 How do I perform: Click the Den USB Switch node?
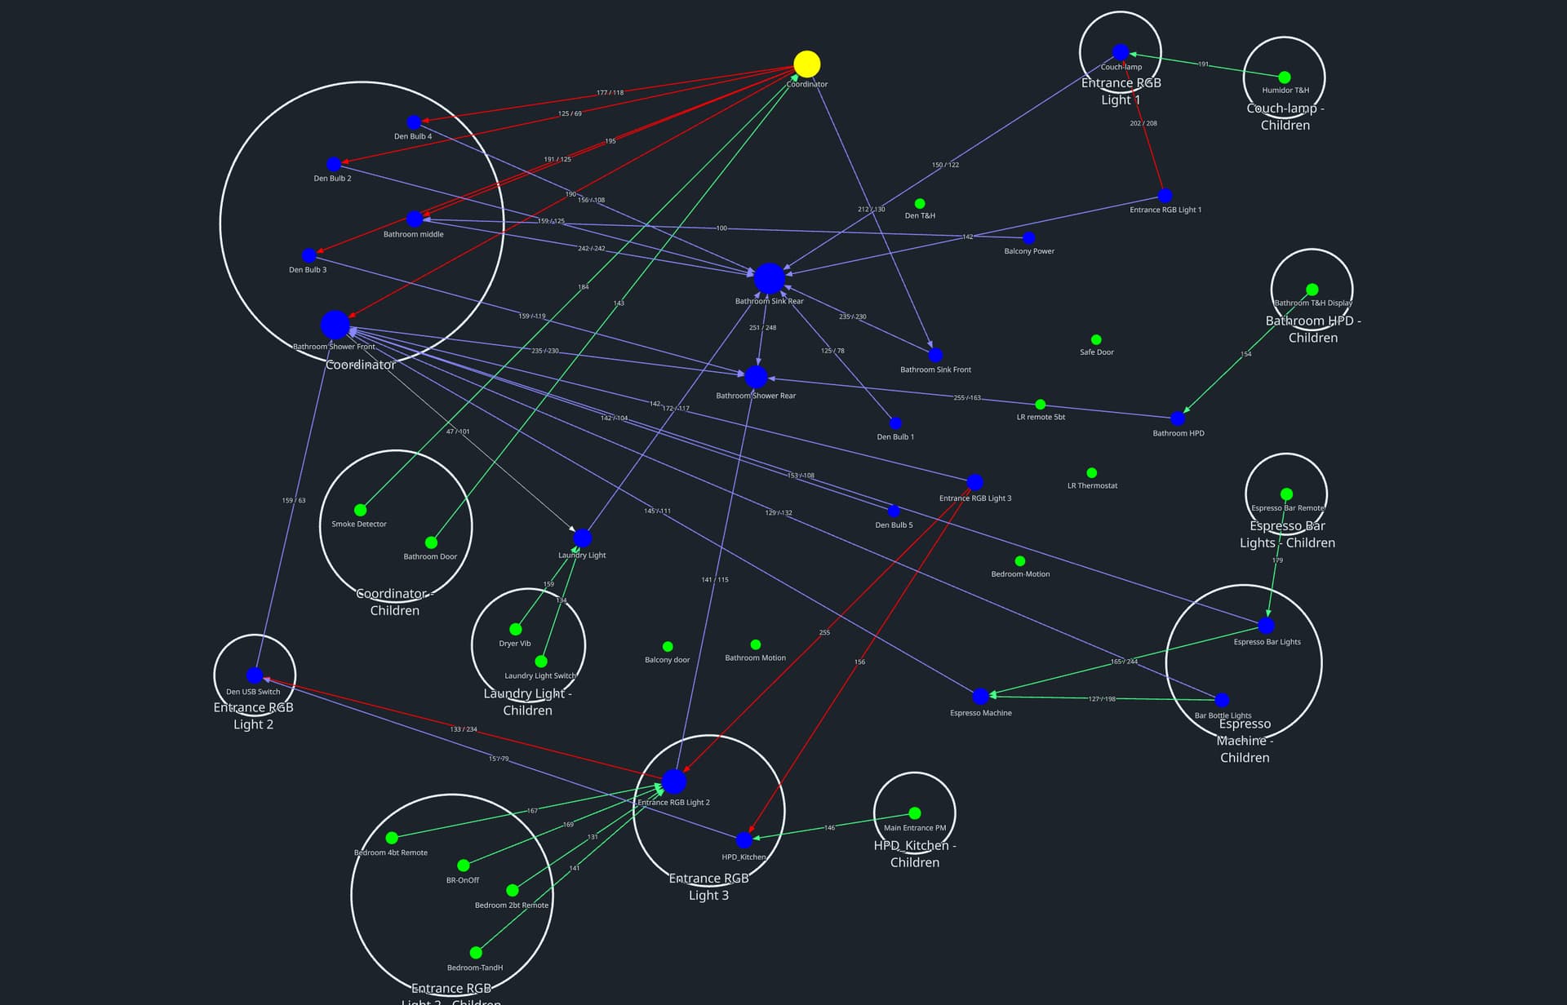[255, 675]
